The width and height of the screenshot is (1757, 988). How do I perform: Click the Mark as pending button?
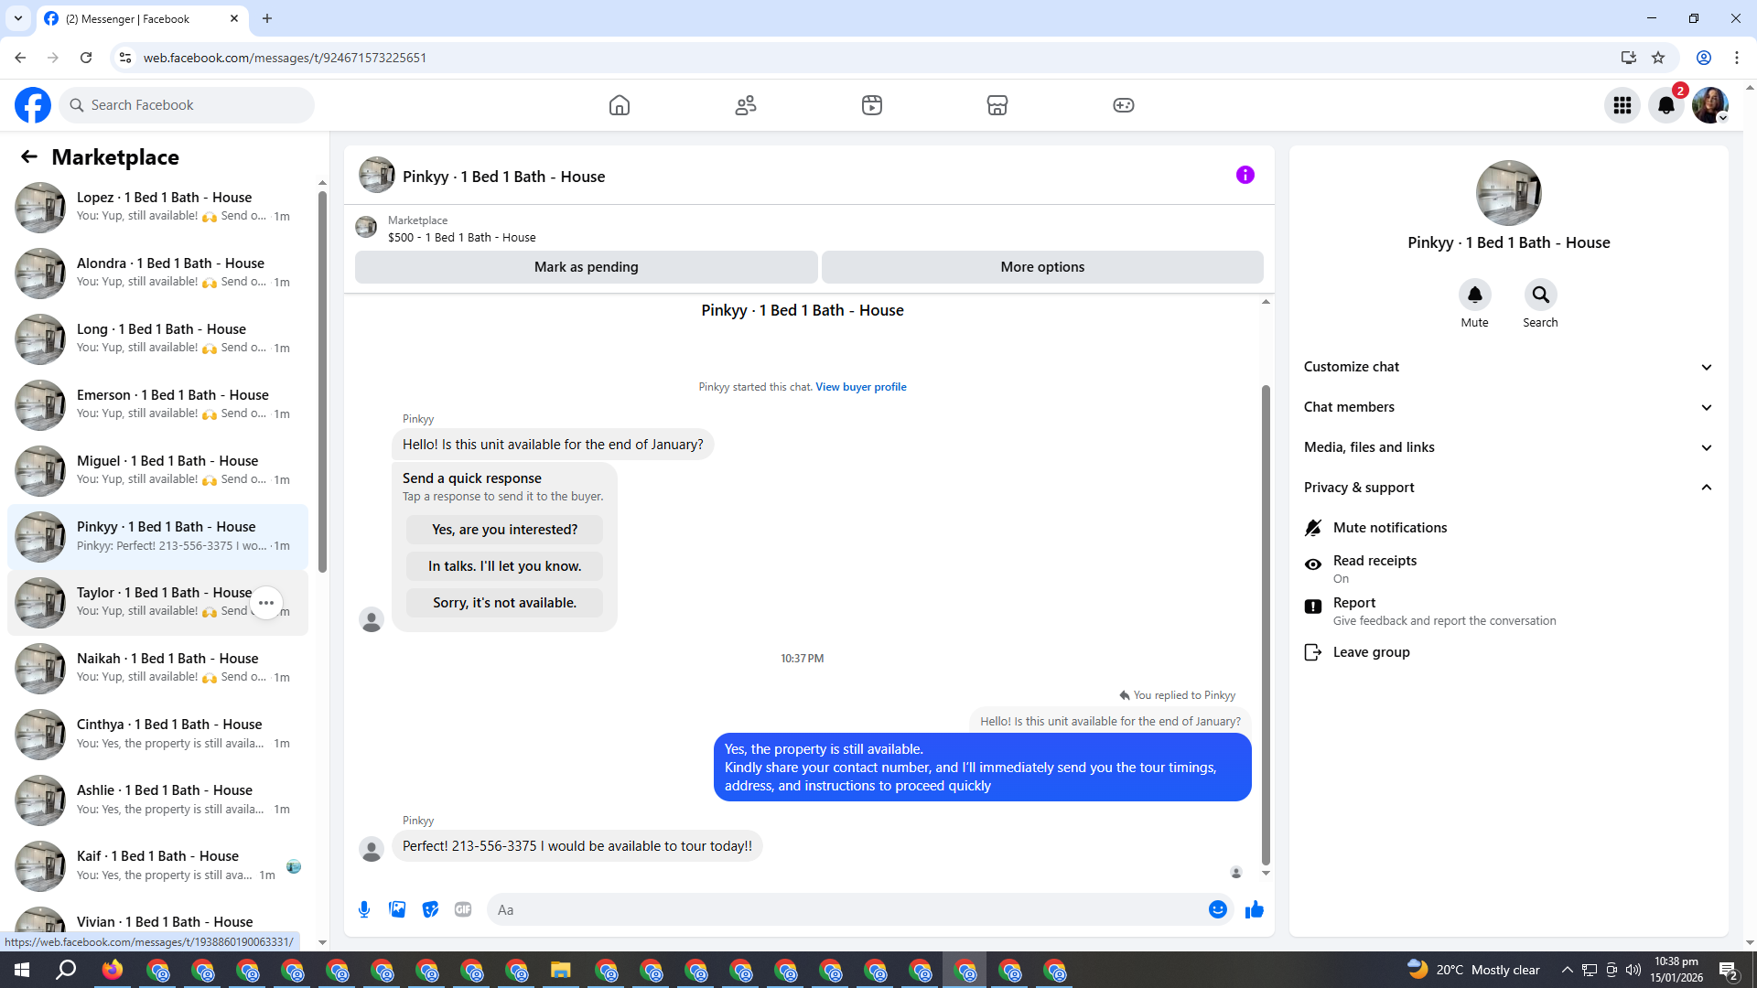tap(586, 267)
